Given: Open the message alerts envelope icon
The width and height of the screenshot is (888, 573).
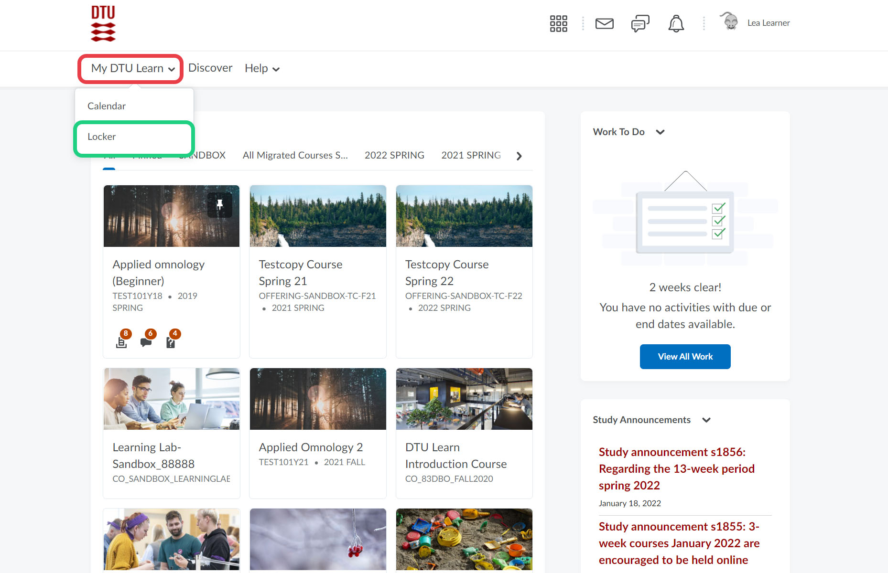Looking at the screenshot, I should tap(604, 23).
